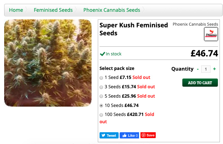Open the Phoenix Cannabis Seeds breadcrumb
The height and width of the screenshot is (144, 223).
point(112,10)
